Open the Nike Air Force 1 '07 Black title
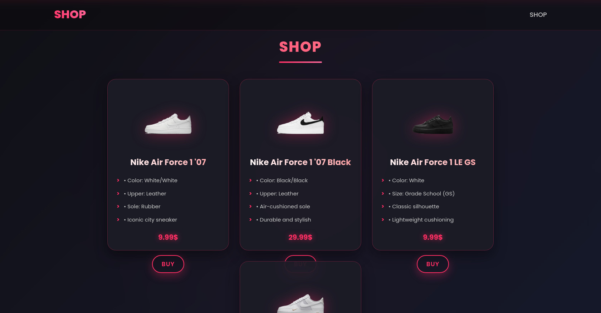Screen dimensions: 601x313 300,162
